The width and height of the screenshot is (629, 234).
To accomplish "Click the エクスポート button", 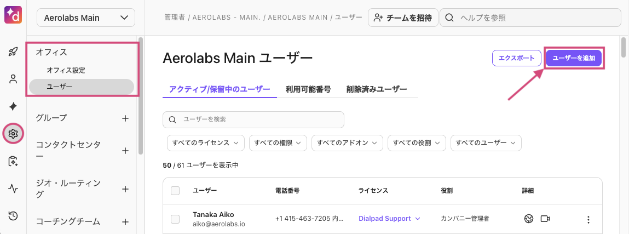I will 517,58.
